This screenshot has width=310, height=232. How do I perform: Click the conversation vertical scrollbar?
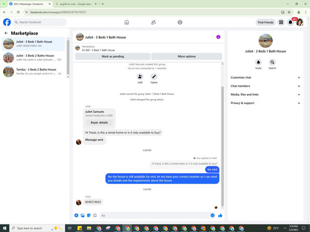[x=223, y=146]
